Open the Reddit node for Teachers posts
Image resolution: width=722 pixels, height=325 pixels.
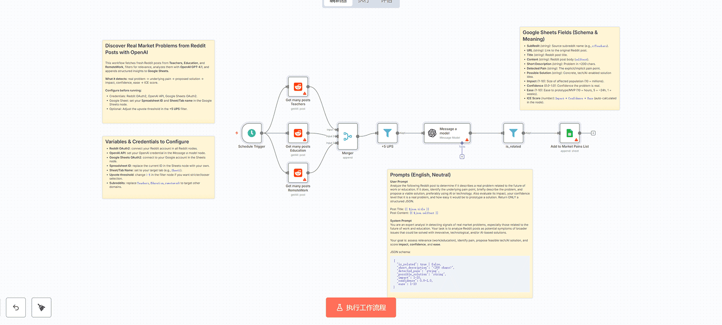[x=298, y=87]
